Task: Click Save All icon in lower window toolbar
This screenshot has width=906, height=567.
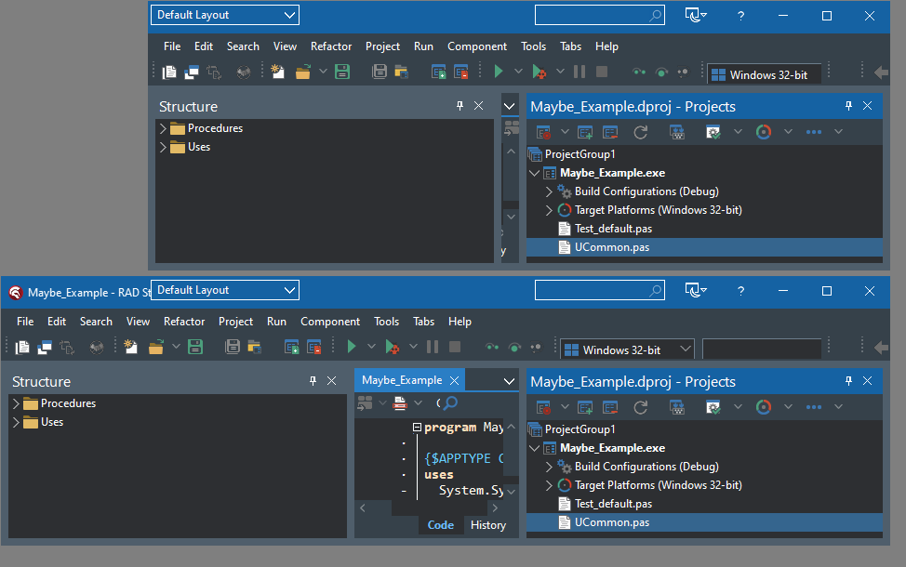Action: pyautogui.click(x=233, y=347)
